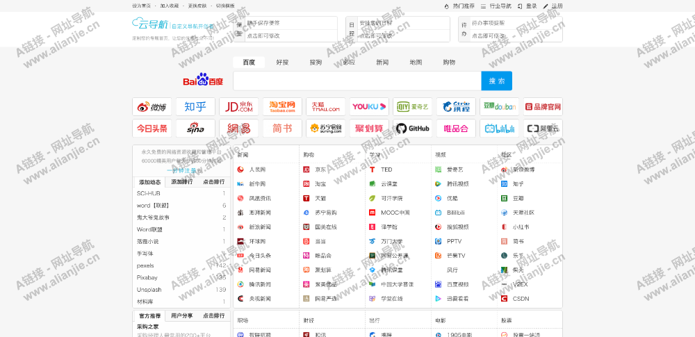
Task: Click the CSDN icon in 社区 list
Action: 504,298
